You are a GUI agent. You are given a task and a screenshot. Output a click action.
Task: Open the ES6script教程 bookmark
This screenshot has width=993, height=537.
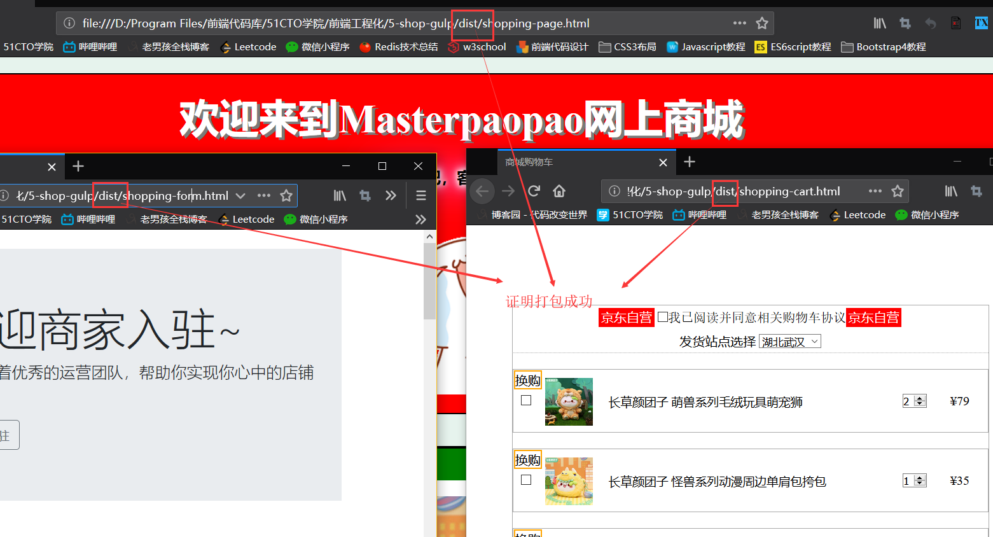pos(793,47)
